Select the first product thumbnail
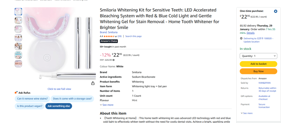Image resolution: width=292 pixels, height=123 pixels. click(18, 12)
